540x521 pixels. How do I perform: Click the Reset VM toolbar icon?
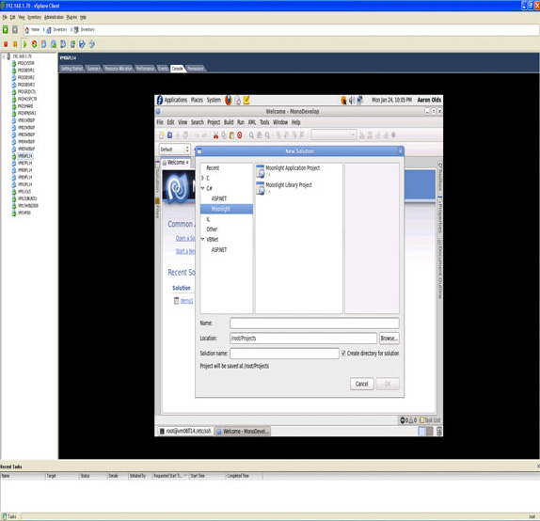point(34,44)
